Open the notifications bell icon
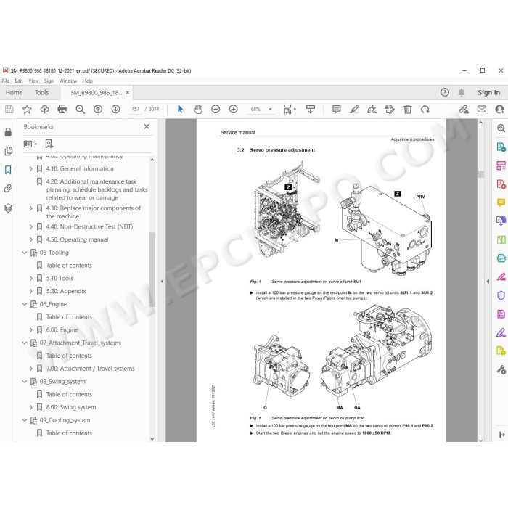The image size is (508, 508). tap(462, 92)
